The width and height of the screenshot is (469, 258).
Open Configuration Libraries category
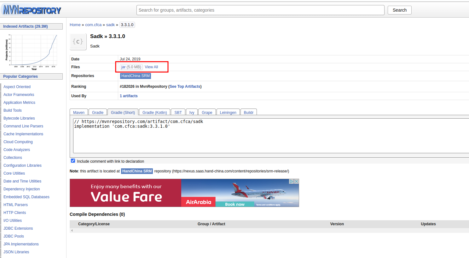pos(22,165)
